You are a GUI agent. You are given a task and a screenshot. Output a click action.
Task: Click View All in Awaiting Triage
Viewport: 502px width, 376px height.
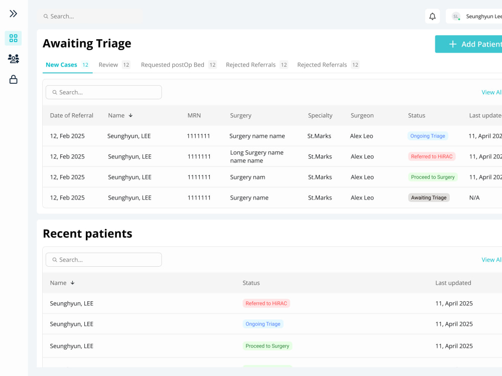tap(491, 92)
